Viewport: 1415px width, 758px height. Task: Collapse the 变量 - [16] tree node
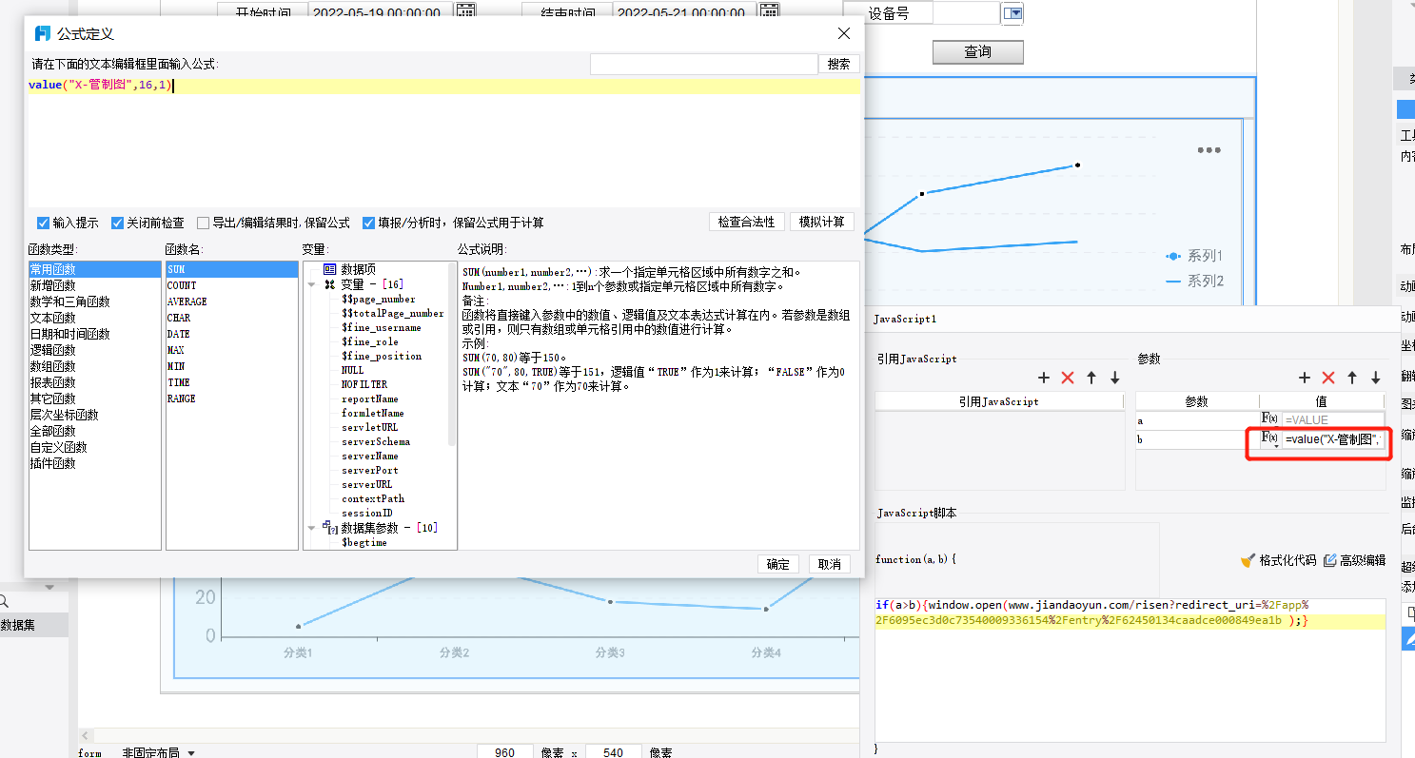click(312, 284)
